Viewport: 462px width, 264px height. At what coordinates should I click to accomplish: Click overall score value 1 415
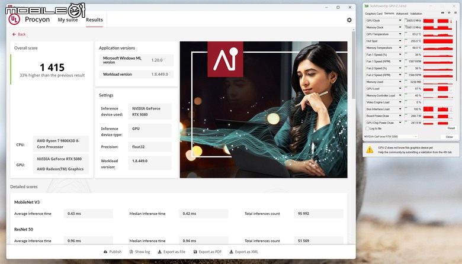(52, 67)
